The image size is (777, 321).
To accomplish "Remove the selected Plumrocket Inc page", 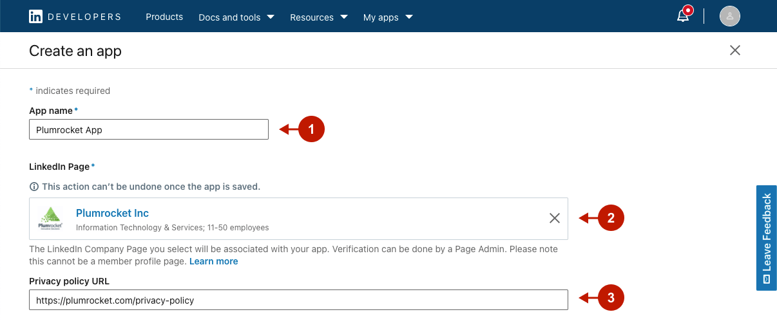I will (554, 218).
